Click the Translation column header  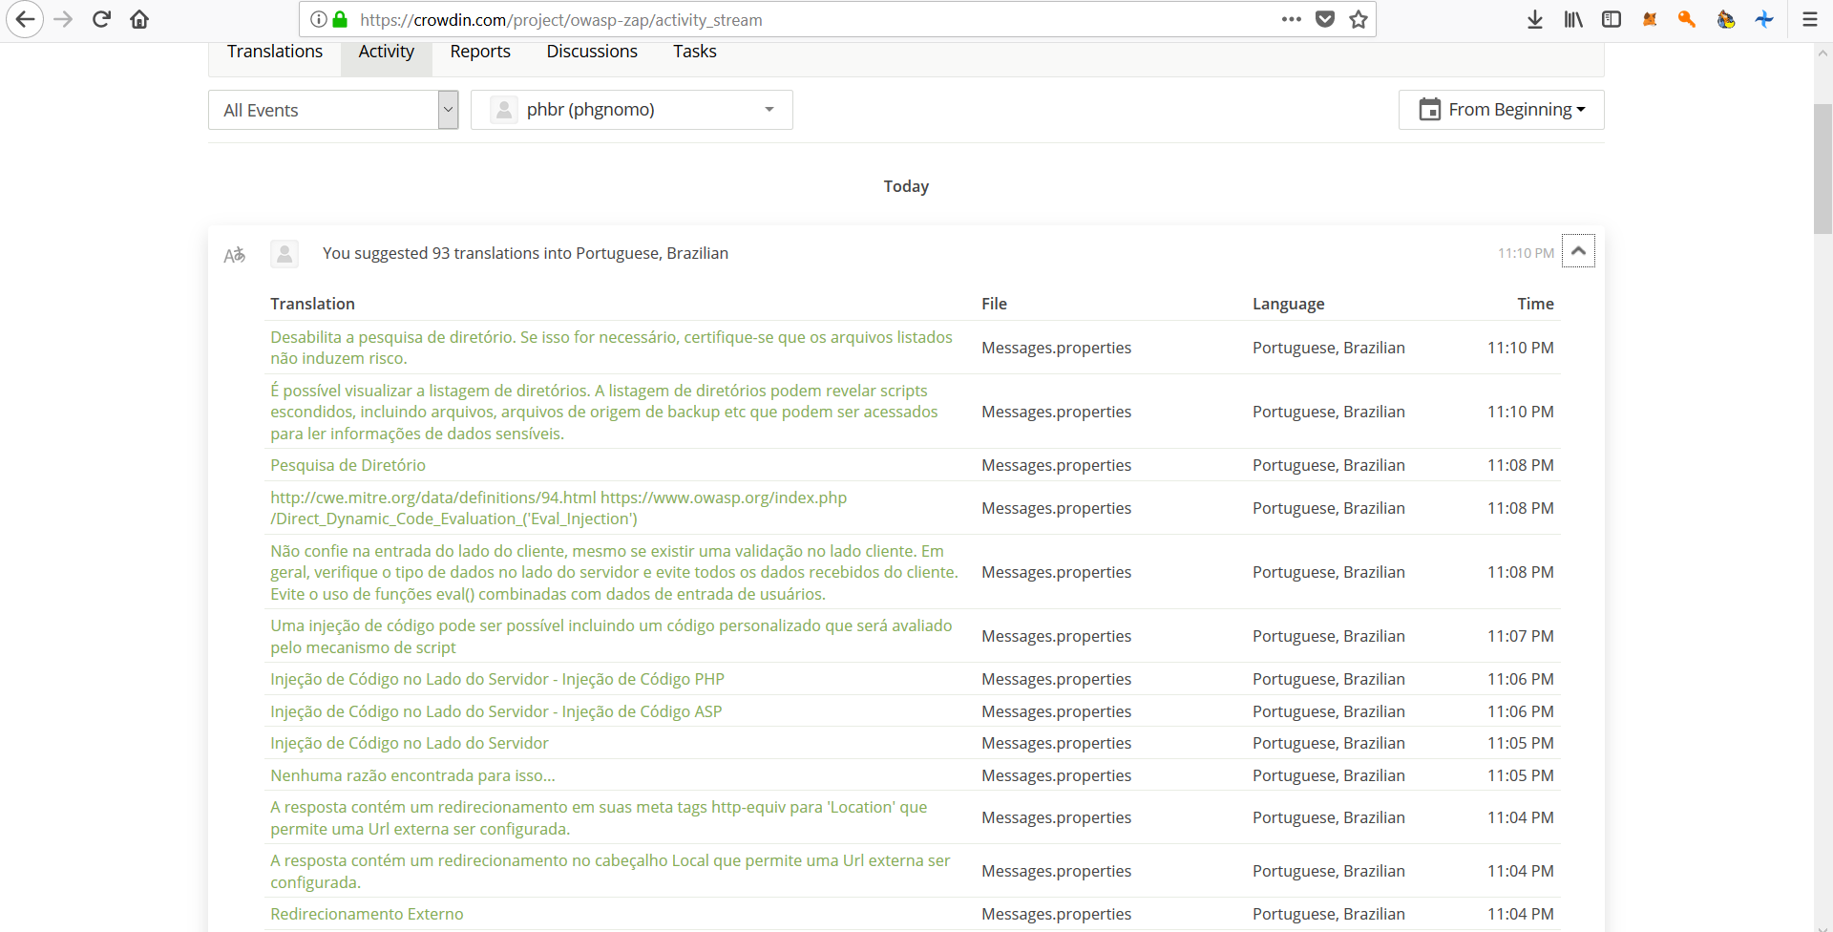[x=312, y=304]
